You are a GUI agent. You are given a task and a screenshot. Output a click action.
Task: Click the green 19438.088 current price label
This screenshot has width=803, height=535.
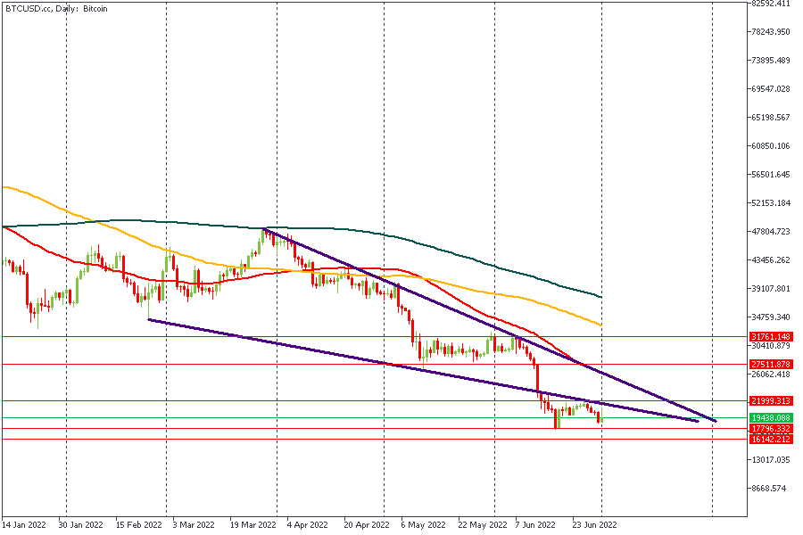pos(771,417)
